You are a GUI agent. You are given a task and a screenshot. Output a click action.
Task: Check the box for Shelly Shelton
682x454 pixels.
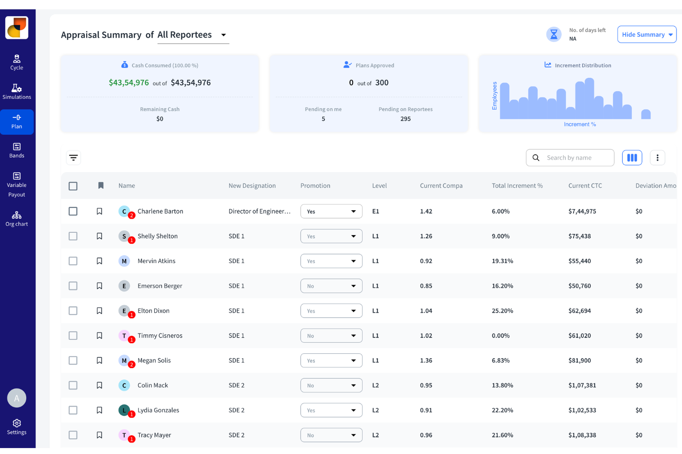click(73, 236)
